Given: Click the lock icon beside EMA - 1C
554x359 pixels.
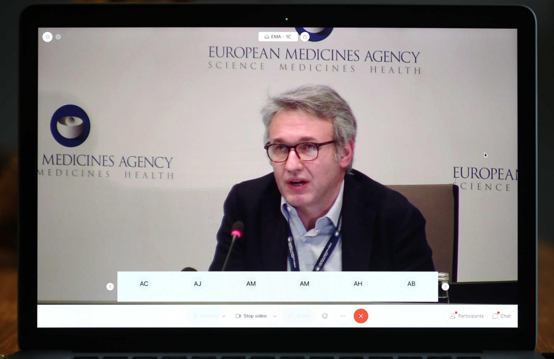Looking at the screenshot, I should pyautogui.click(x=305, y=37).
